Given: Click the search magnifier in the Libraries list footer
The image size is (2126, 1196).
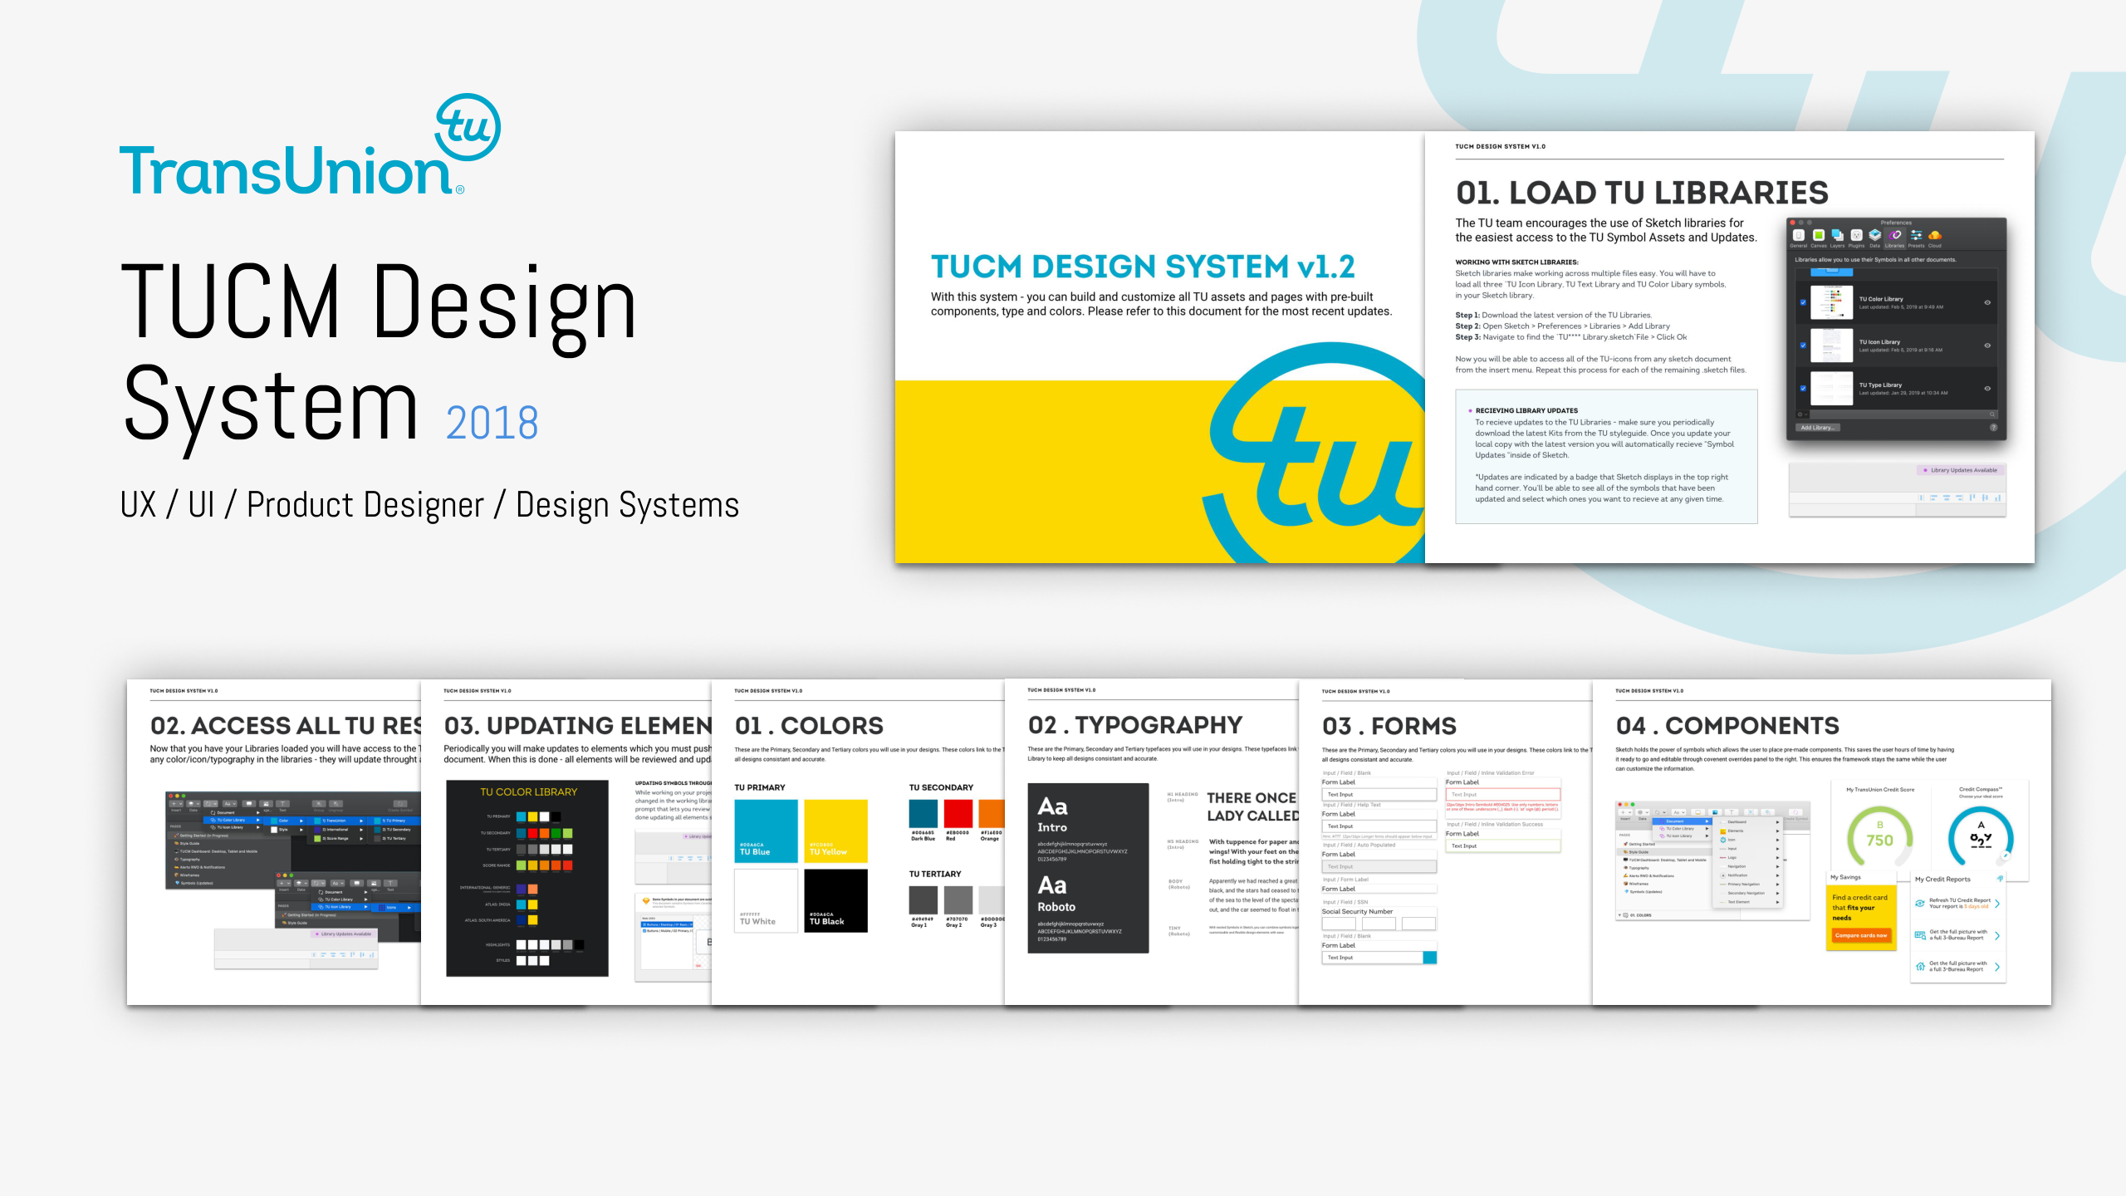Looking at the screenshot, I should click(1992, 414).
